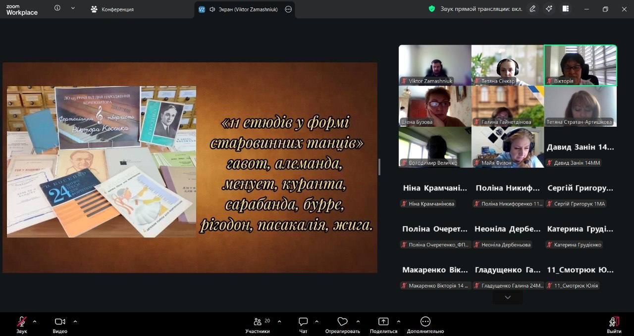Screen dimensions: 634x336
Task: Expand share options arrow next to Поделиться
Action: 399,321
